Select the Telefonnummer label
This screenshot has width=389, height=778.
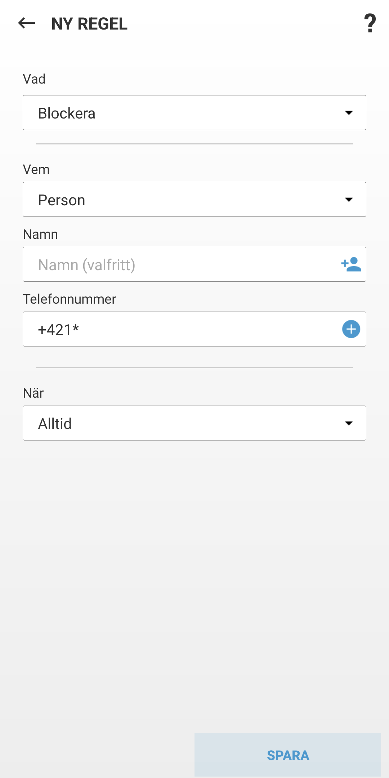point(69,299)
